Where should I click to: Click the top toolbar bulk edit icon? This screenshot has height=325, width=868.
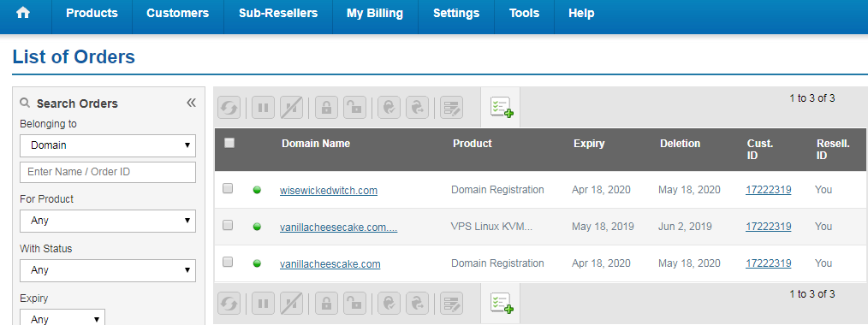coord(451,107)
